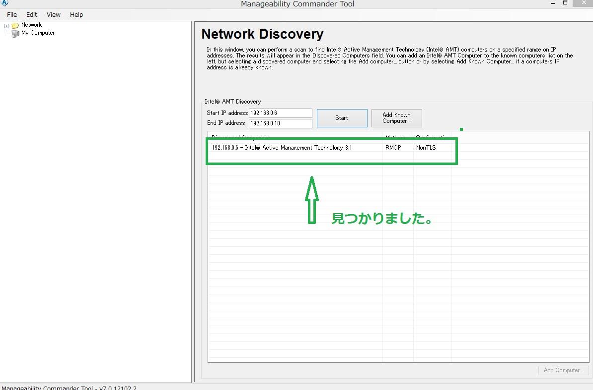Expand the Network tree node
593x390 pixels.
coord(6,26)
